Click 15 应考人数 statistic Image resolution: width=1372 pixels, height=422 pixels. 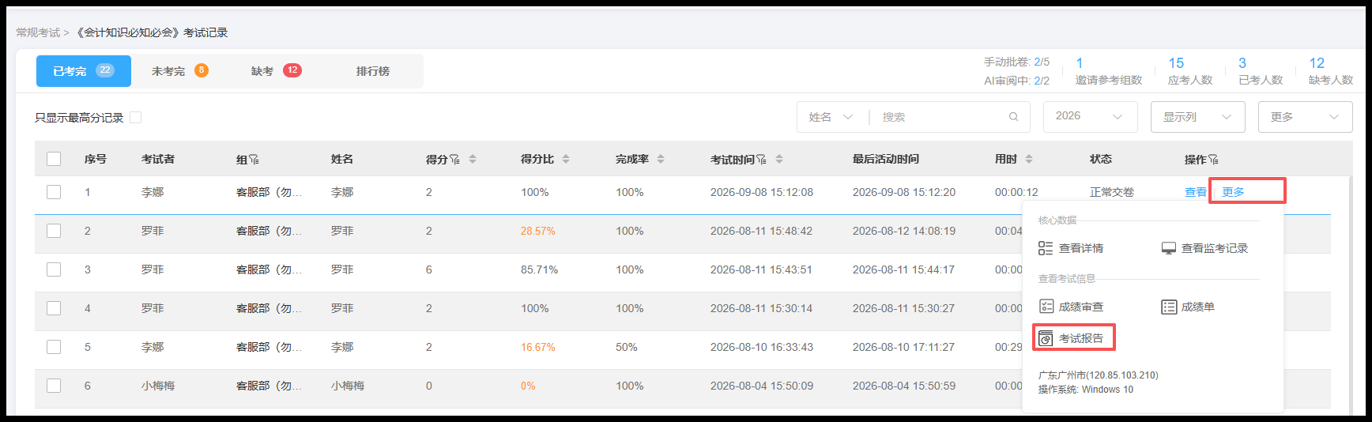[x=1189, y=70]
